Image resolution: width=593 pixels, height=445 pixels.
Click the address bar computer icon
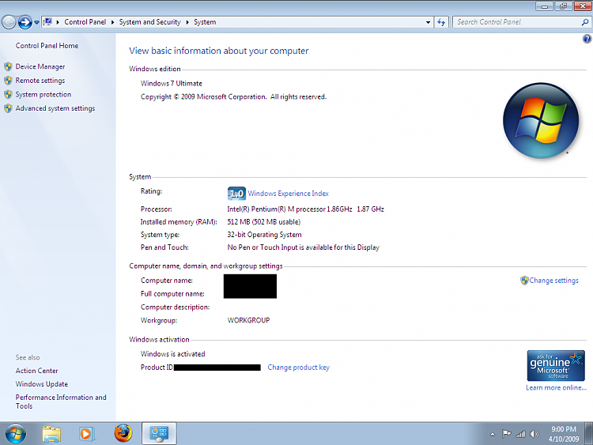tap(48, 22)
